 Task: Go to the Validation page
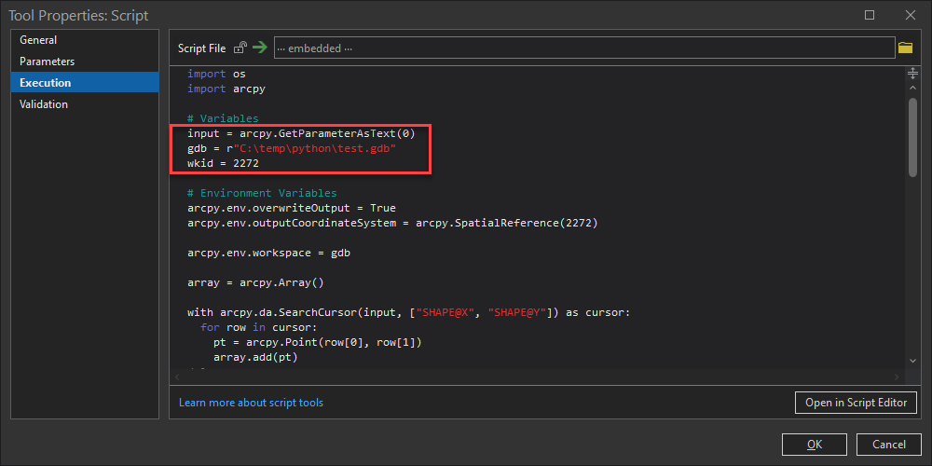pos(44,104)
